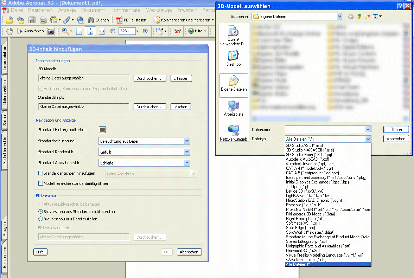
Task: Open the Standard-Animationsstil dropdown
Action: (x=187, y=163)
